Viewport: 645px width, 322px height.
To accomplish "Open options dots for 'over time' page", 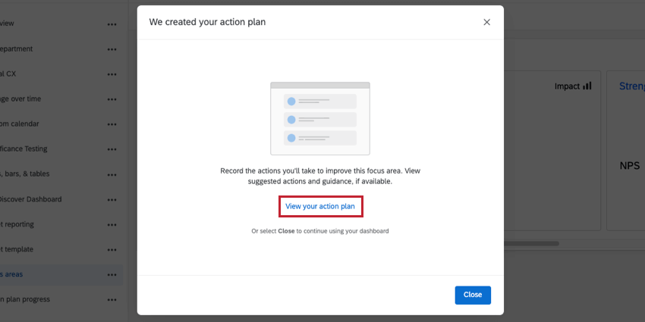I will [x=112, y=99].
